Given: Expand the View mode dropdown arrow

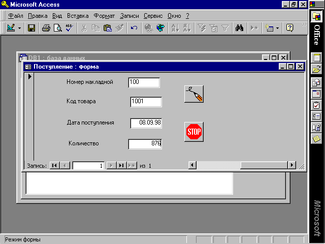Looking at the screenshot, I should pyautogui.click(x=19, y=28).
